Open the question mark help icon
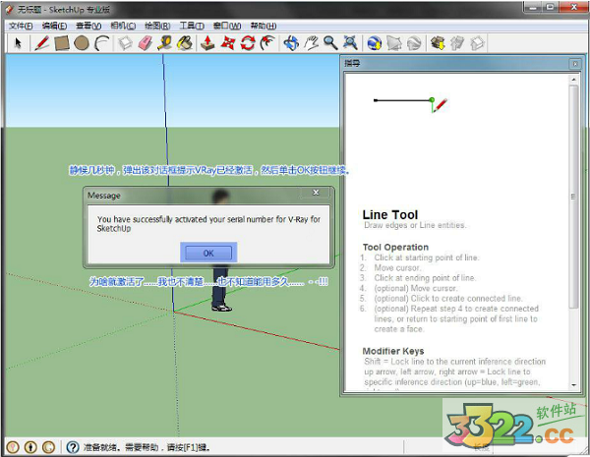The height and width of the screenshot is (457, 590). [73, 447]
